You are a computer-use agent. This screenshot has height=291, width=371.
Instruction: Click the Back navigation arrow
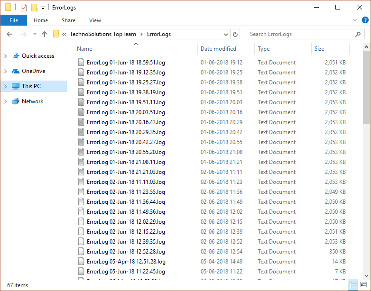9,34
